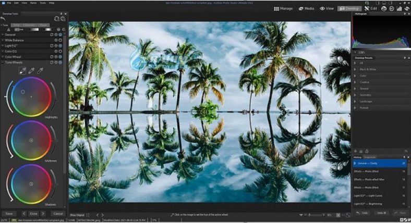411x223 pixels.
Task: Switch to View mode
Action: (x=327, y=9)
